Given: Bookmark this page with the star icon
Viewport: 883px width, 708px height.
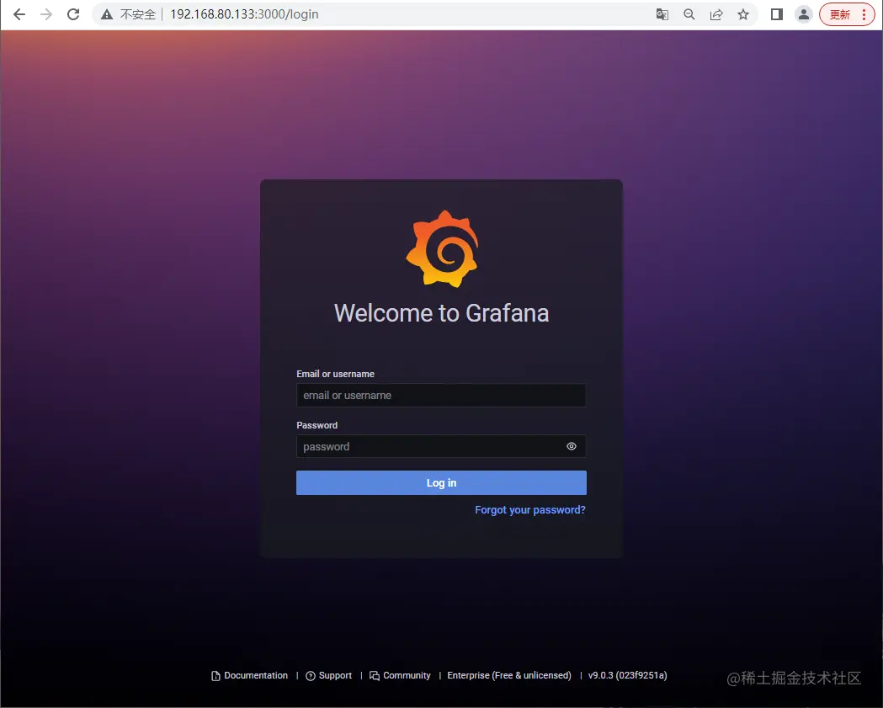Looking at the screenshot, I should [x=743, y=14].
